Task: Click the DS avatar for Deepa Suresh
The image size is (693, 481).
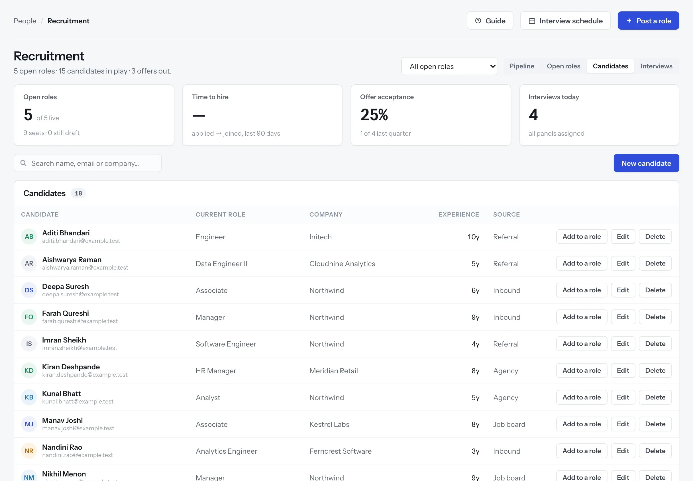Action: [29, 290]
